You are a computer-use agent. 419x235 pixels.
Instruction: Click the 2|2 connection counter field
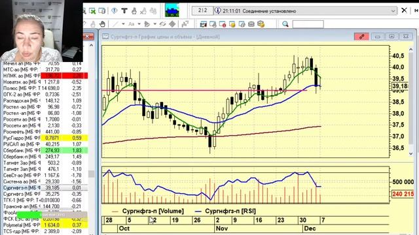click(202, 10)
